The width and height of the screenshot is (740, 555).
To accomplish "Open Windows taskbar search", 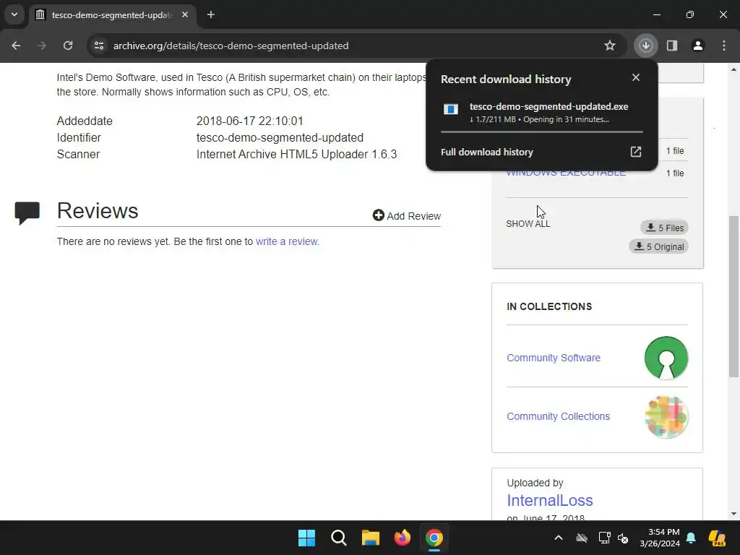I will tap(338, 538).
